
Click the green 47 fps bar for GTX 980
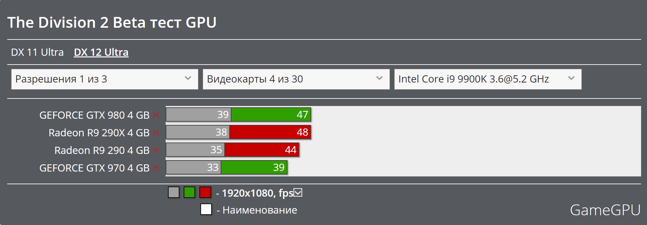pyautogui.click(x=271, y=114)
